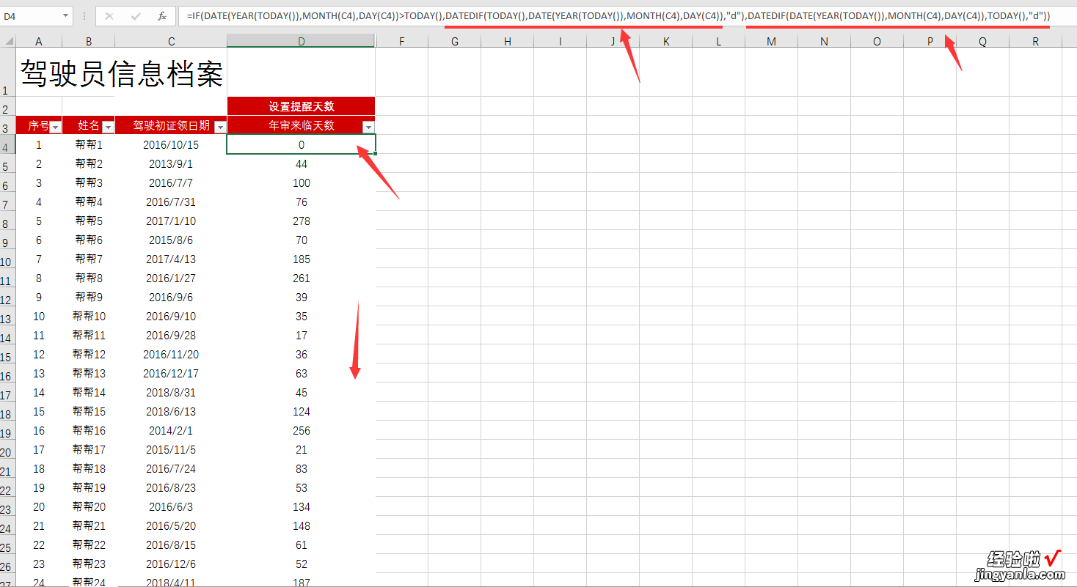Image resolution: width=1077 pixels, height=587 pixels.
Task: Click the date cell 2016/7/31
Action: tap(171, 202)
